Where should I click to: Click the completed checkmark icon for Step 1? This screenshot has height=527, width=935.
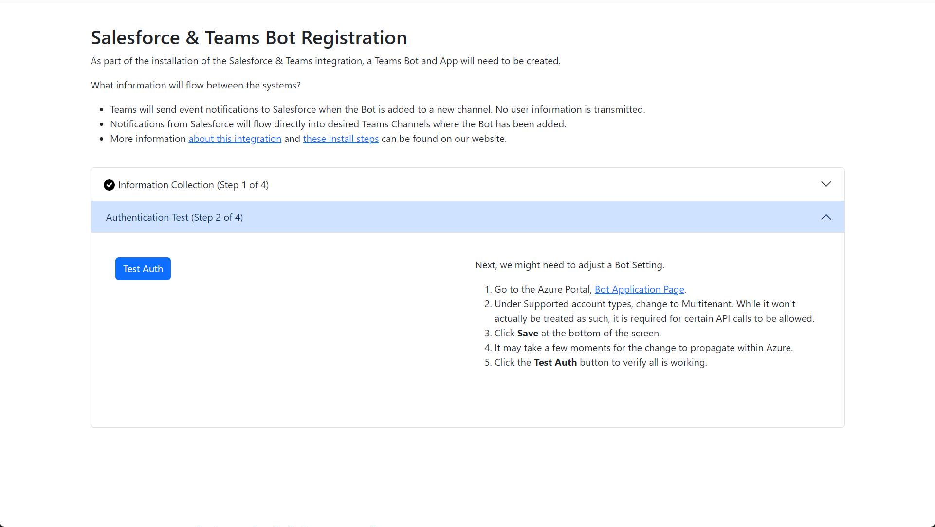point(109,185)
